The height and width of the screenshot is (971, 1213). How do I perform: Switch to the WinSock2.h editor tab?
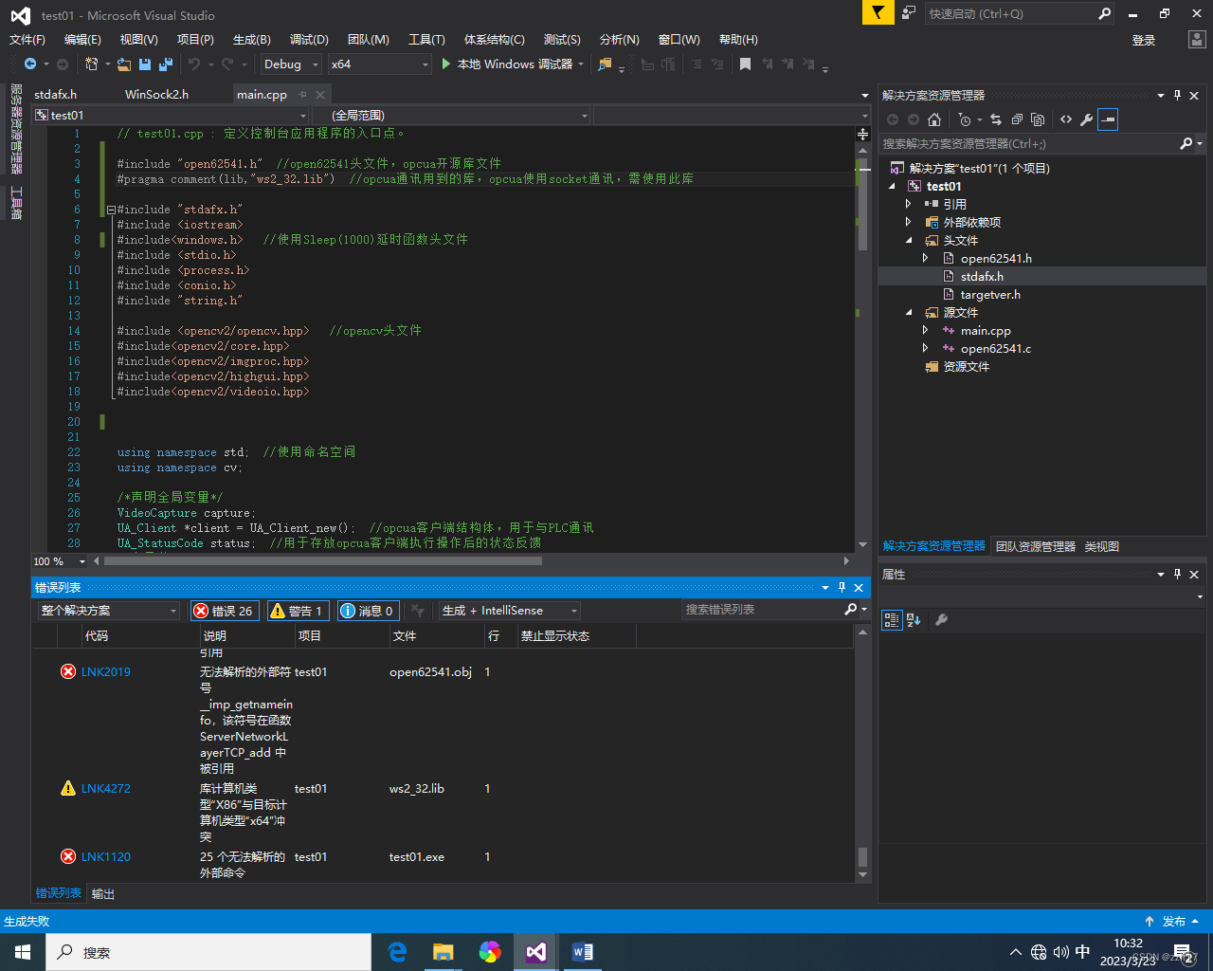(x=156, y=94)
